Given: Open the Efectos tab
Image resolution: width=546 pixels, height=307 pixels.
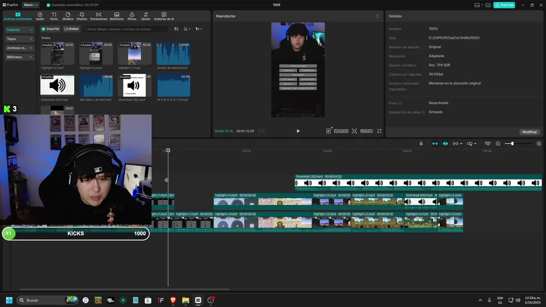Looking at the screenshot, I should (x=82, y=16).
